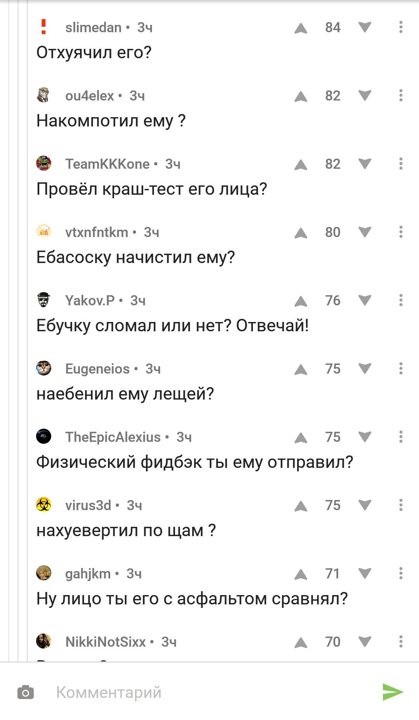The height and width of the screenshot is (720, 419).
Task: Open overflow menu for NikkiNotSixx's comment
Action: click(x=401, y=641)
